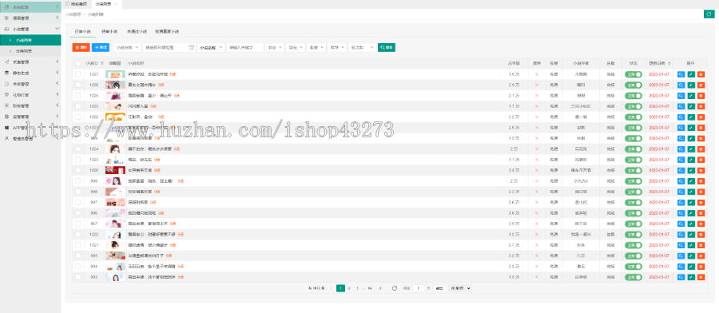This screenshot has width=719, height=313.
Task: Open the APP管理 sidebar menu
Action: tap(30, 128)
